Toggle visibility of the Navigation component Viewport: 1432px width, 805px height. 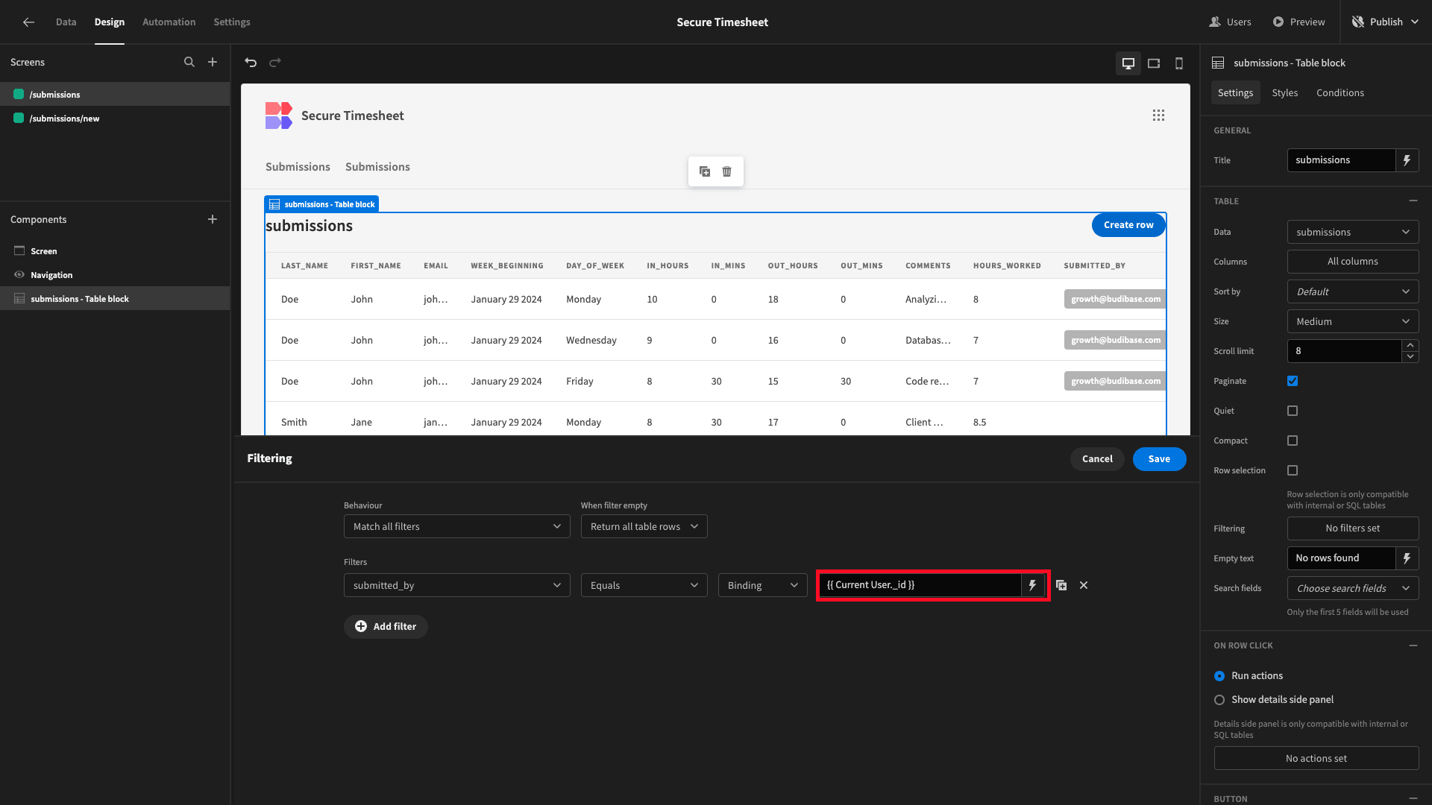pos(19,275)
